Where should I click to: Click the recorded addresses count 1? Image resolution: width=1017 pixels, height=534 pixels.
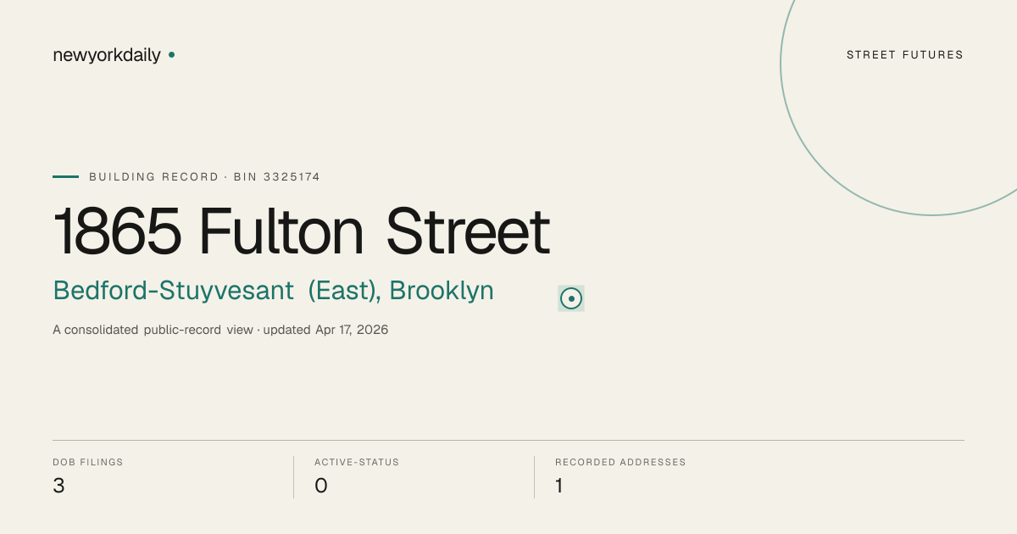[559, 486]
